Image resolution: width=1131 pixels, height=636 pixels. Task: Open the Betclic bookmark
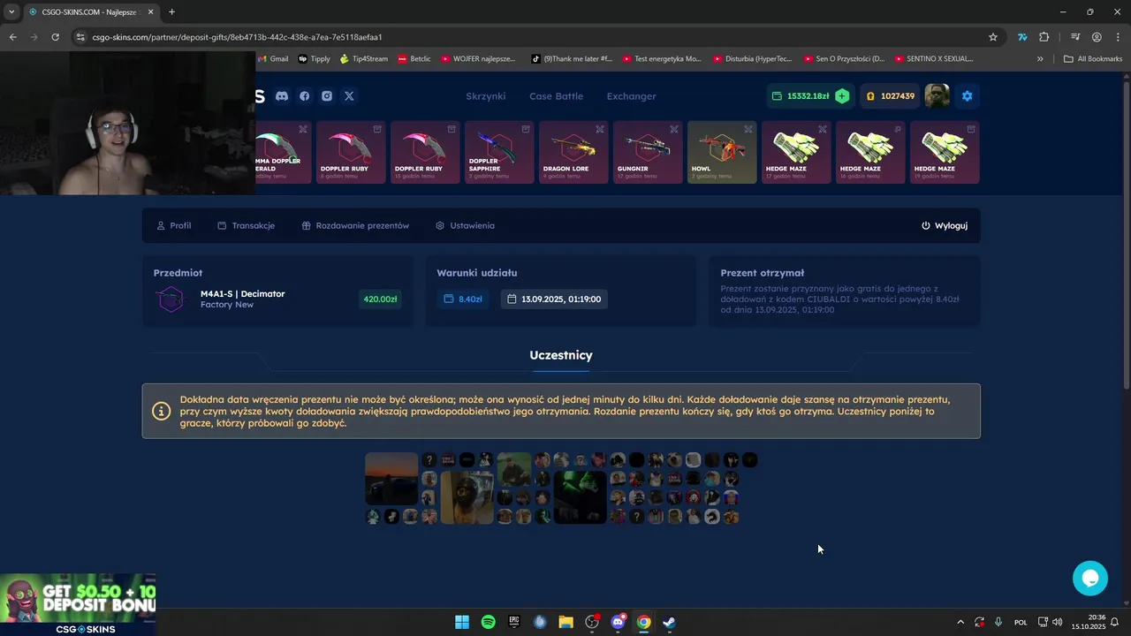(414, 59)
